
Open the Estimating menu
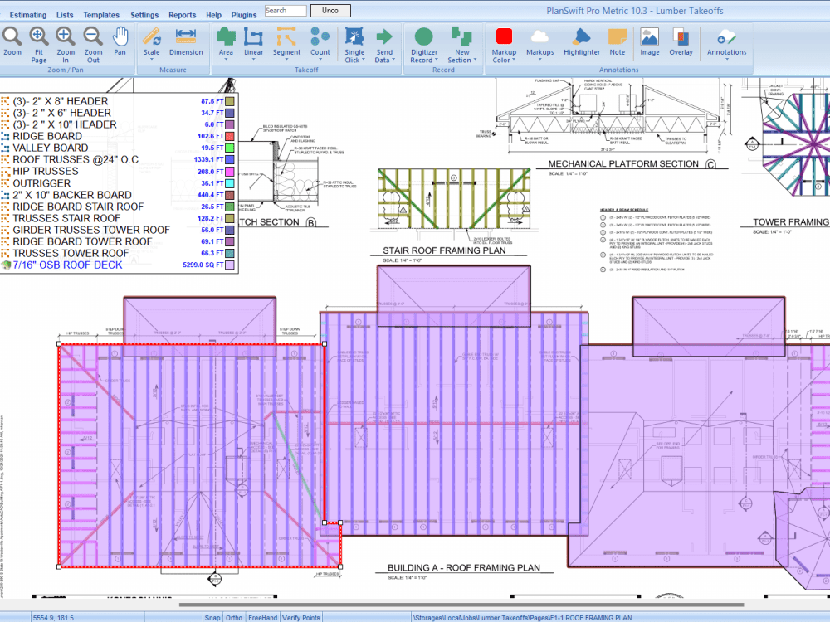point(27,14)
